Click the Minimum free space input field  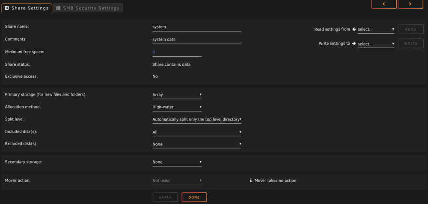(177, 52)
